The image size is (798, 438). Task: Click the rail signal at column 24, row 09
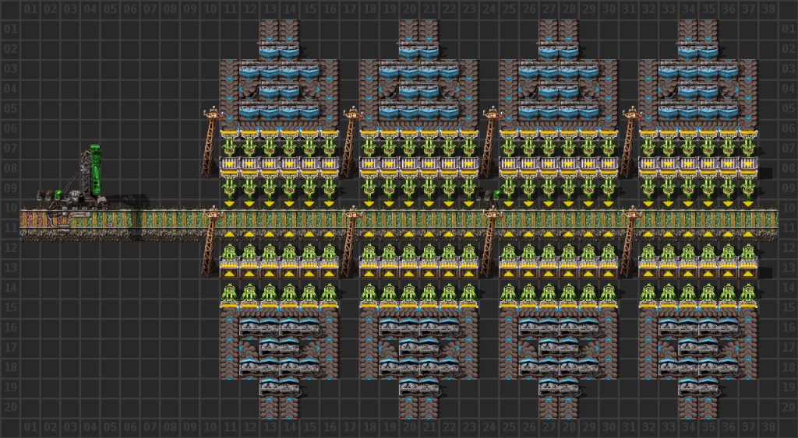[491, 194]
